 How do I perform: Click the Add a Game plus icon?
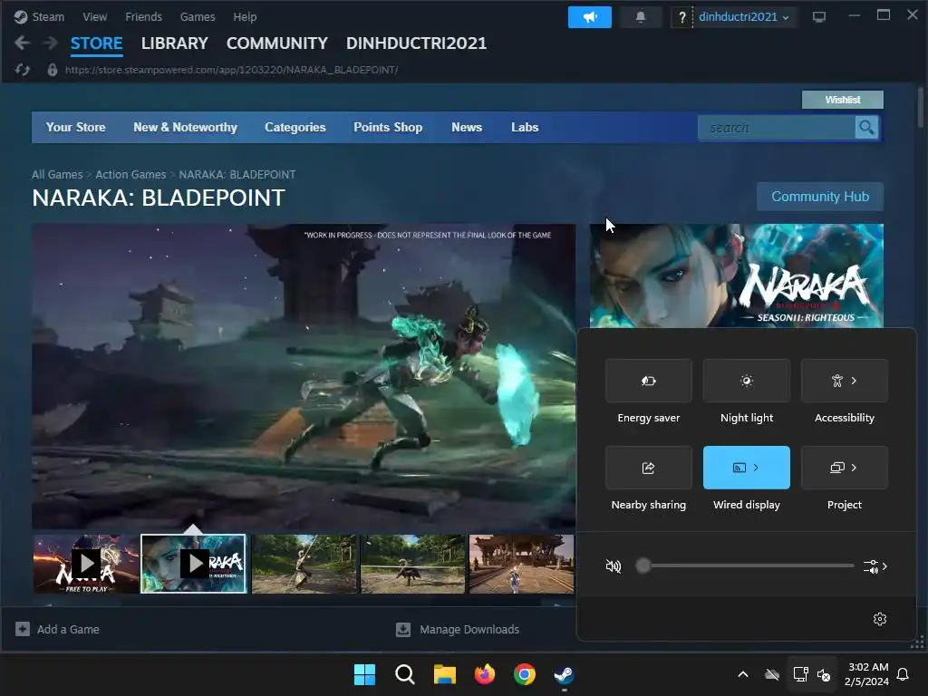pos(23,629)
